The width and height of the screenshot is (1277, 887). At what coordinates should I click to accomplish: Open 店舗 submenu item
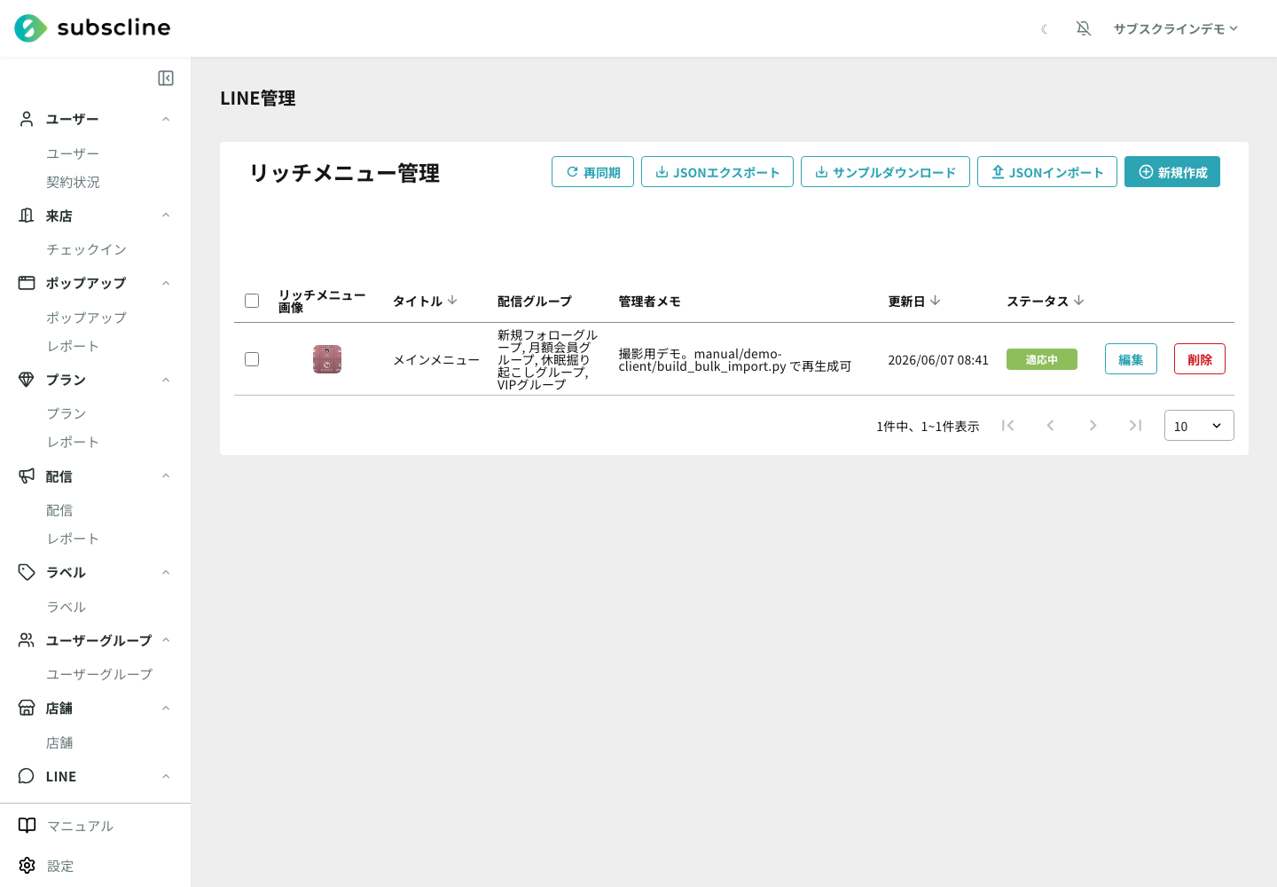pyautogui.click(x=59, y=742)
